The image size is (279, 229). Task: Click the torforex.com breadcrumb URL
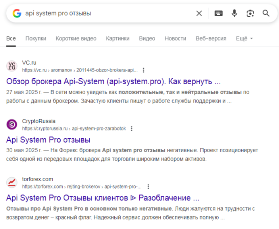coord(82,187)
